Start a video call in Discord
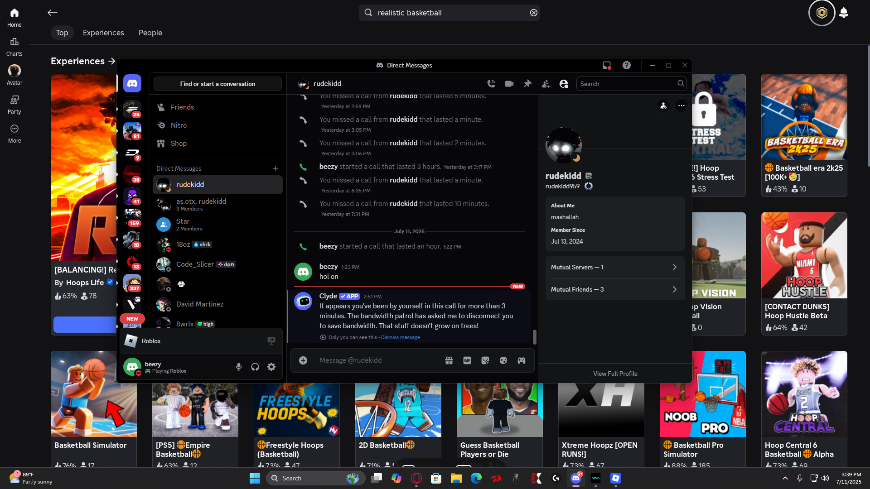 509,84
